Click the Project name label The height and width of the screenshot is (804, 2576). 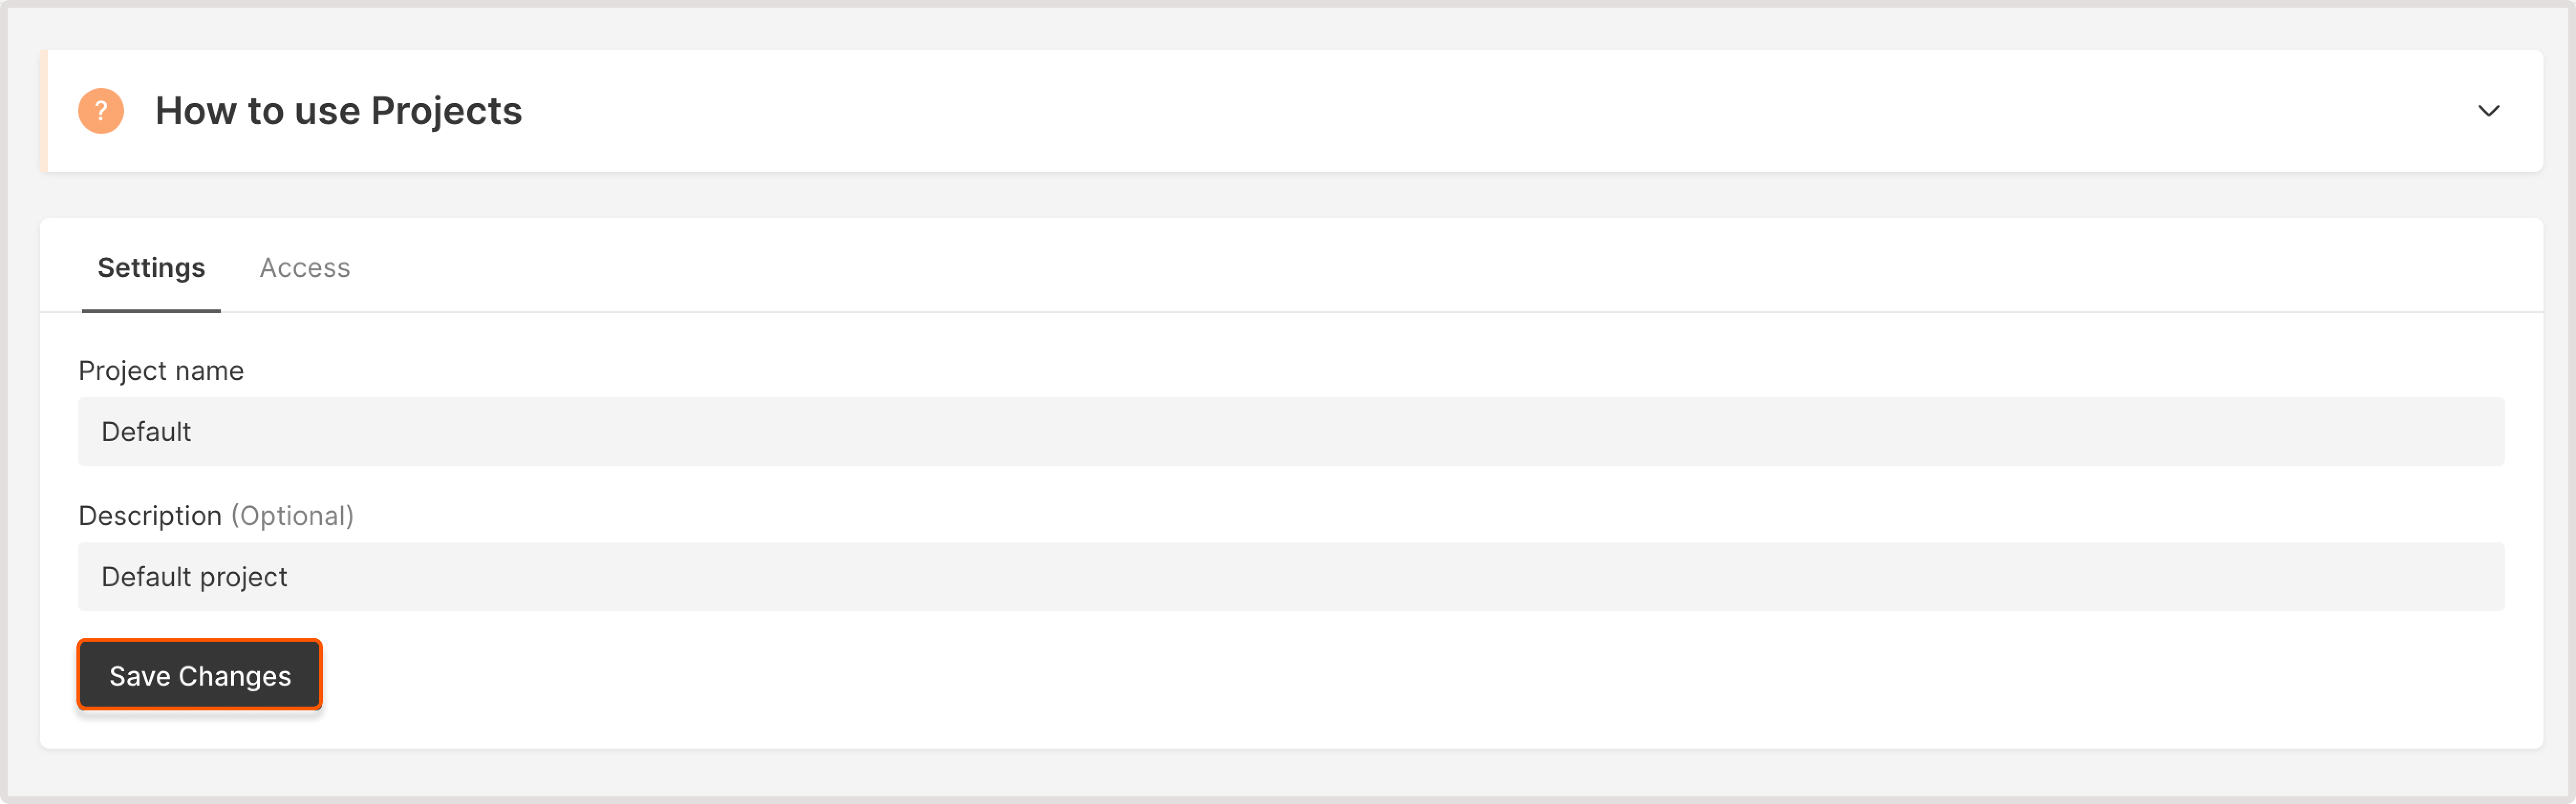point(160,370)
